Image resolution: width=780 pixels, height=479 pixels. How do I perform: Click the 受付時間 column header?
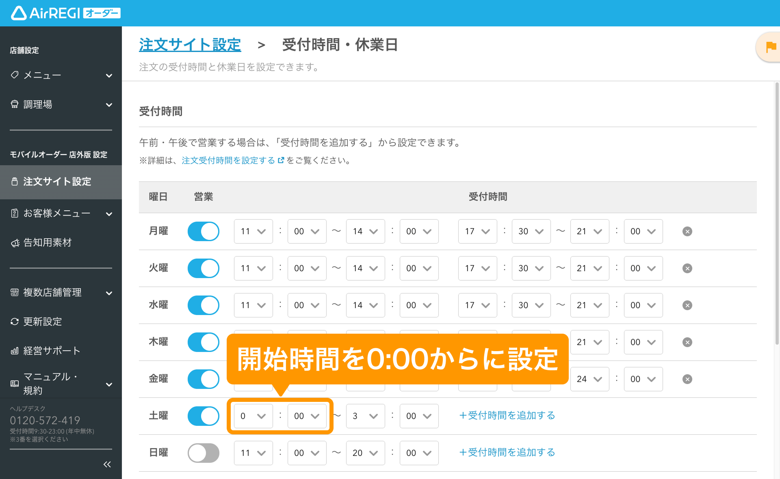click(488, 197)
